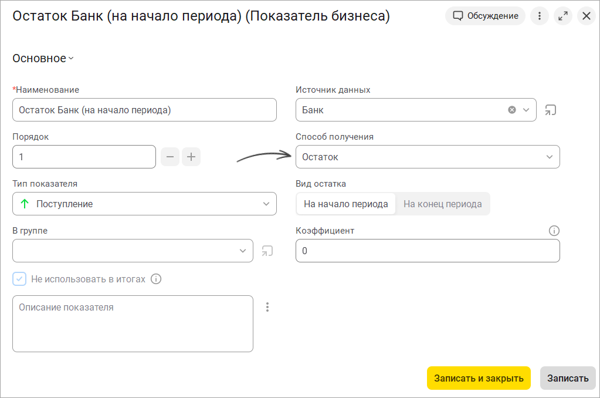600x398 pixels.
Task: Expand the В группе dropdown
Action: 243,251
